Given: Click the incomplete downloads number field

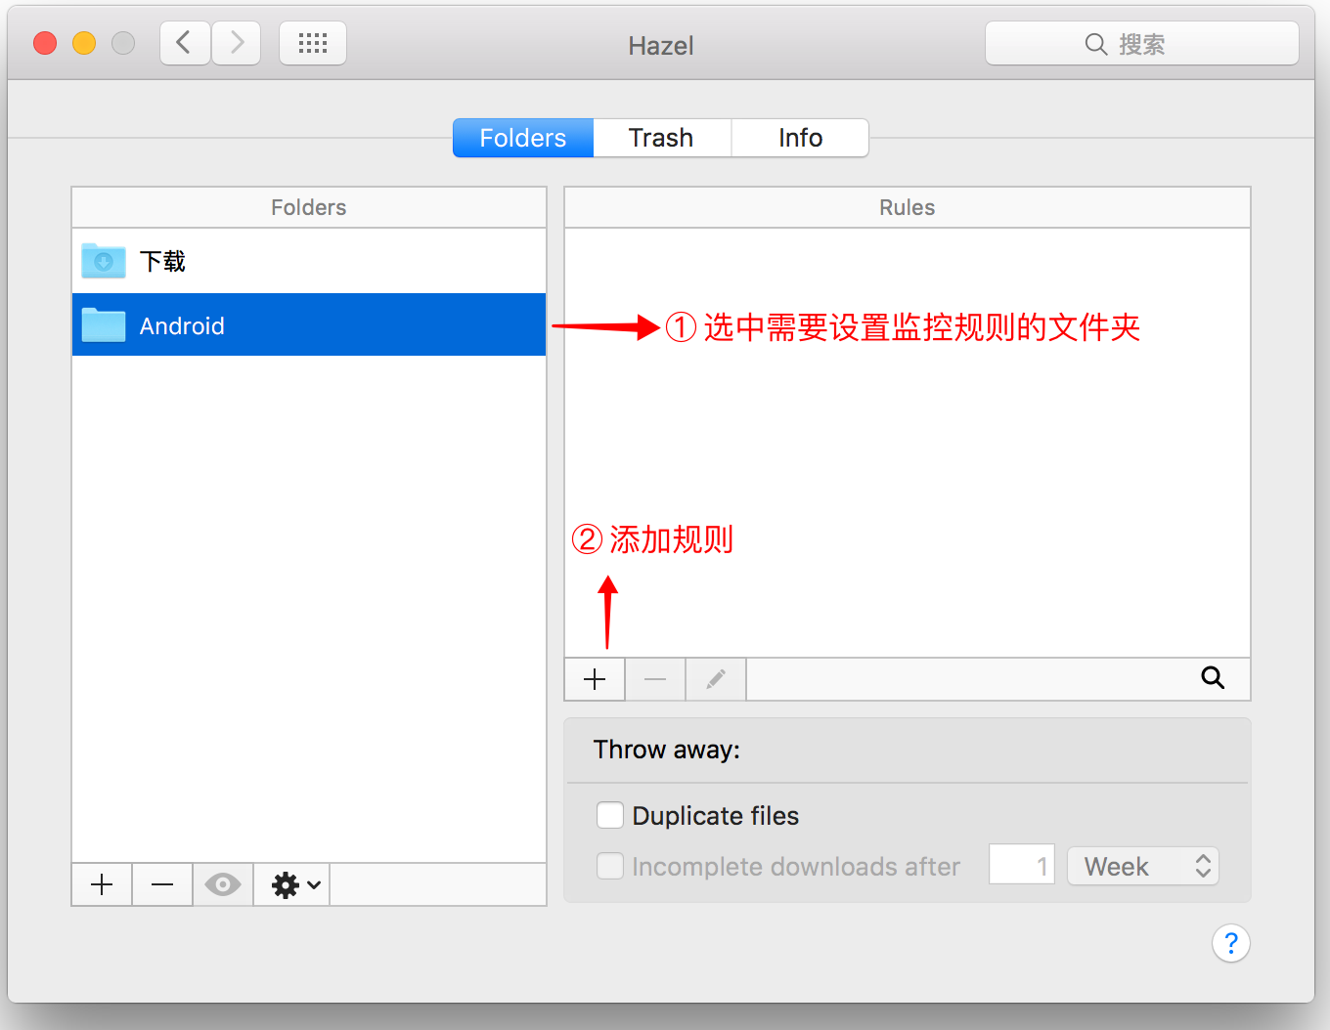Looking at the screenshot, I should click(x=1021, y=866).
